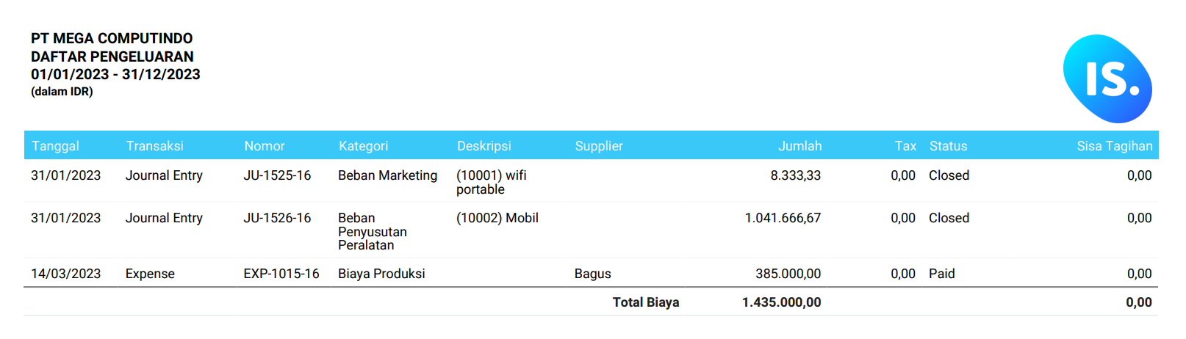Image resolution: width=1186 pixels, height=339 pixels.
Task: Open journal entry number JU-1526-16
Action: click(x=277, y=218)
